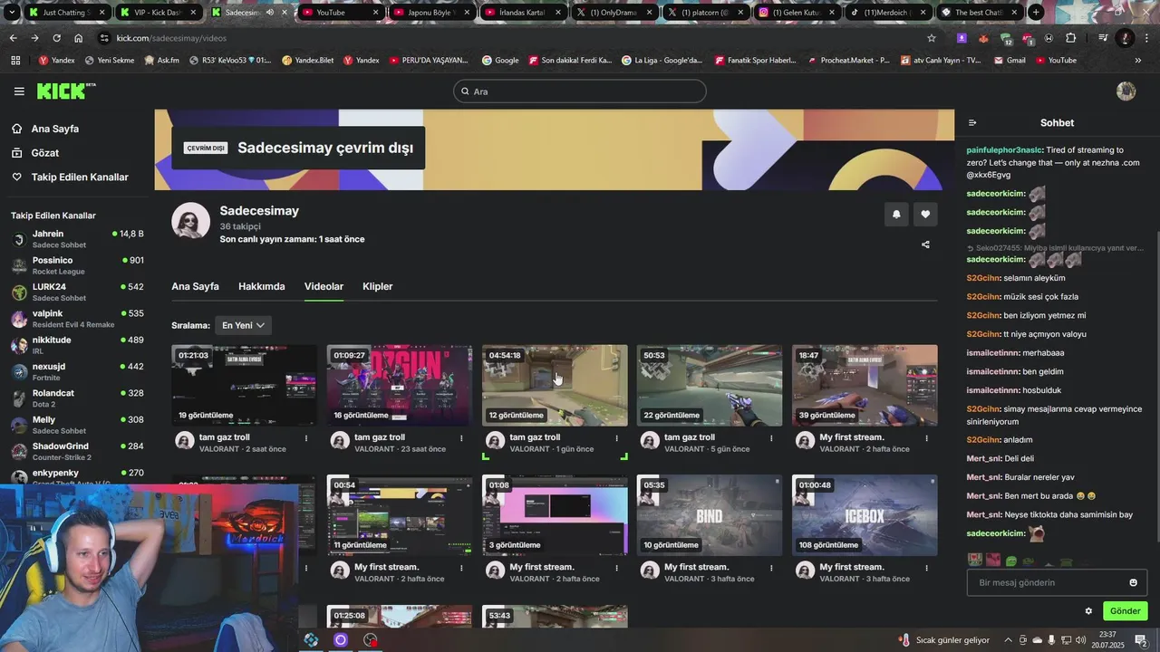The width and height of the screenshot is (1160, 652).
Task: Open options for 23 saat önce video
Action: [x=461, y=438]
